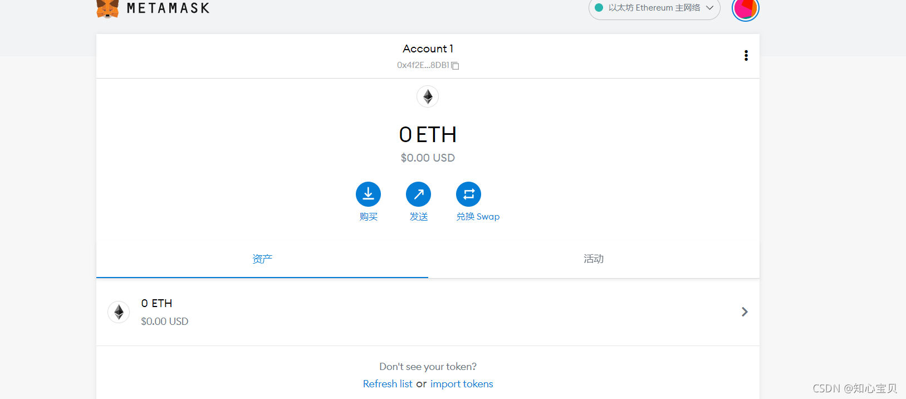This screenshot has height=399, width=906.
Task: Click the 0 ETH main balance text
Action: [x=428, y=134]
